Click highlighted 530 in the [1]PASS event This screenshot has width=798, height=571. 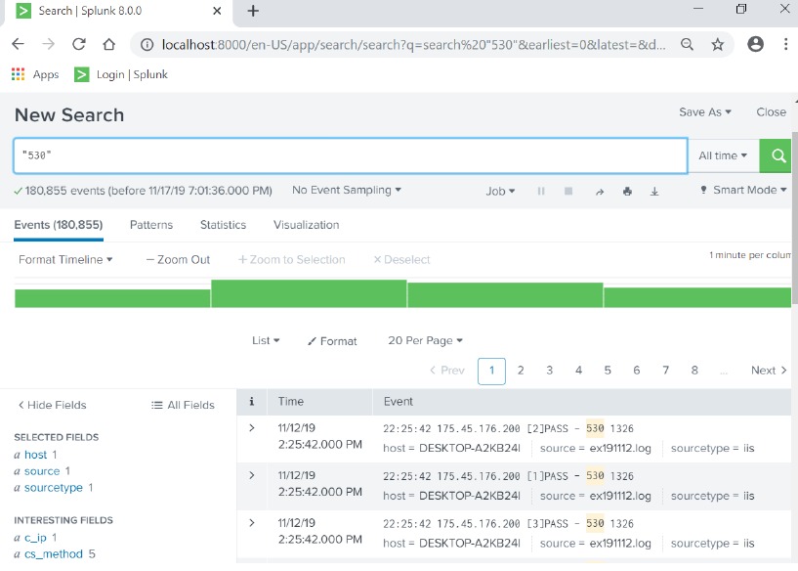[595, 476]
